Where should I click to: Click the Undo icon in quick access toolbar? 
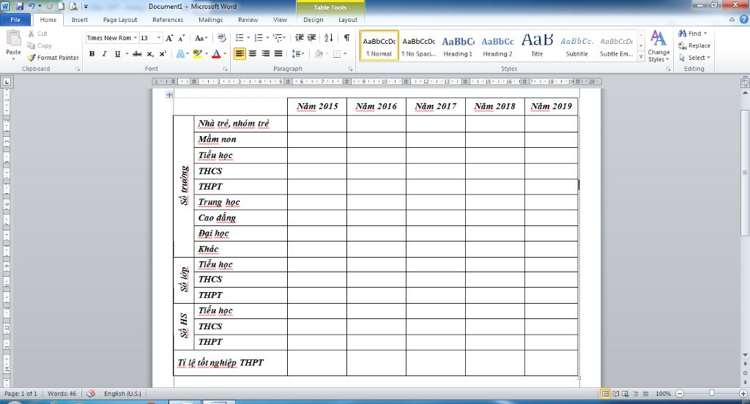(x=31, y=6)
